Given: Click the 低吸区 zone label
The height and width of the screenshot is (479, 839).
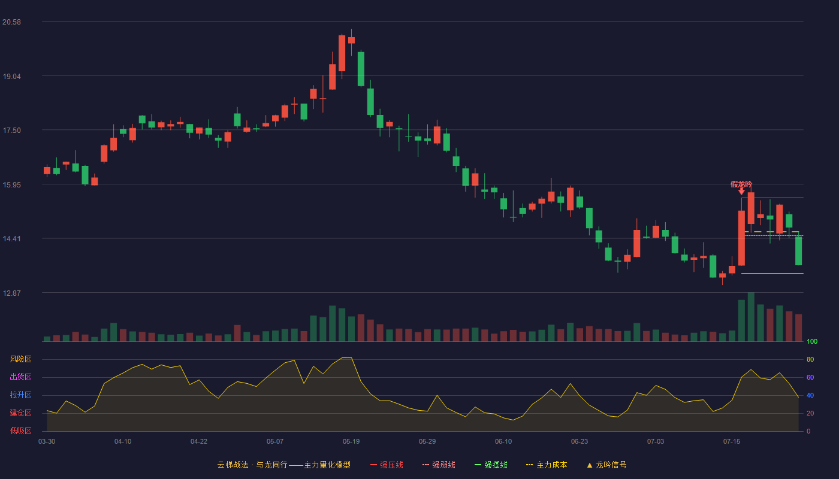Looking at the screenshot, I should 20,431.
